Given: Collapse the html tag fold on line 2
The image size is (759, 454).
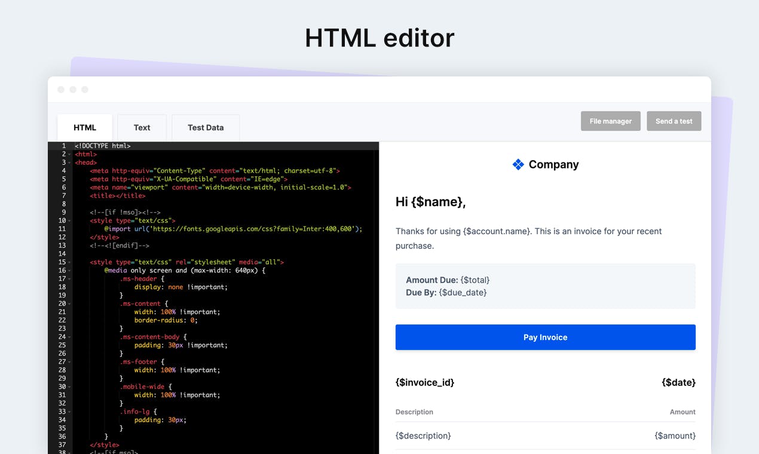Looking at the screenshot, I should pyautogui.click(x=69, y=154).
